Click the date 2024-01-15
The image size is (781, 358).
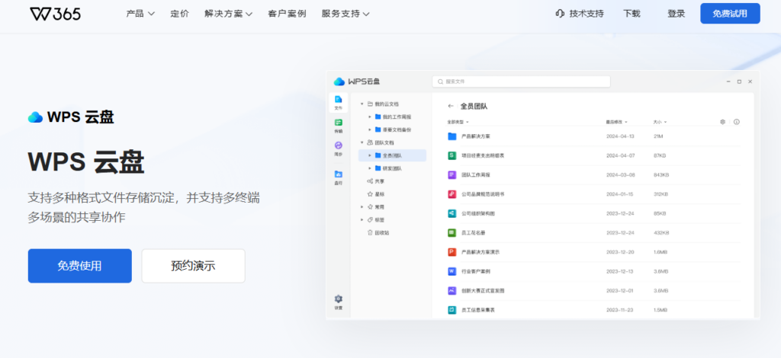(620, 194)
